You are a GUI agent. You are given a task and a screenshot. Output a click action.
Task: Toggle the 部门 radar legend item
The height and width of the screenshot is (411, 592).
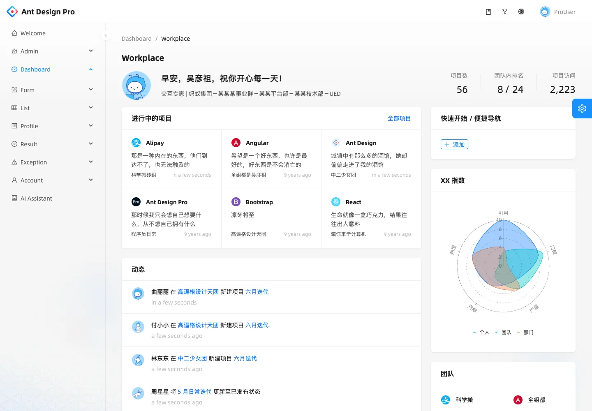[525, 332]
